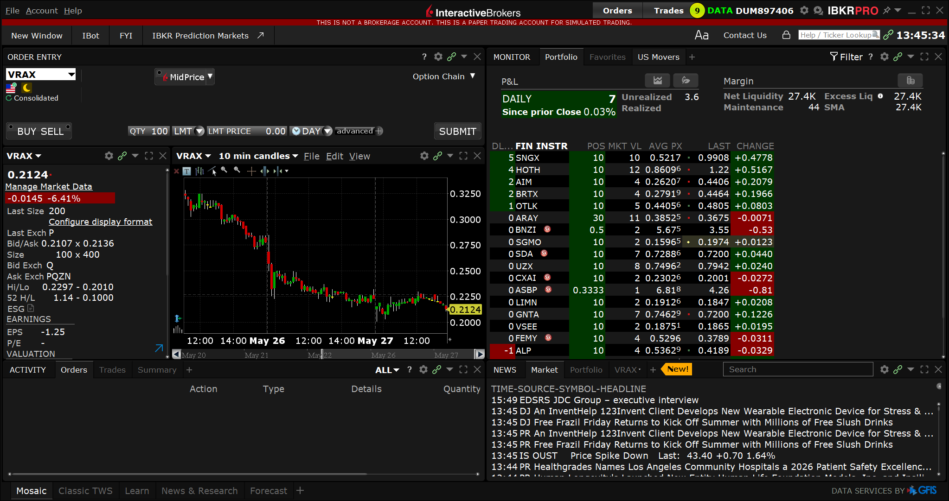Open the Trades tab in Activity panel

pyautogui.click(x=112, y=370)
